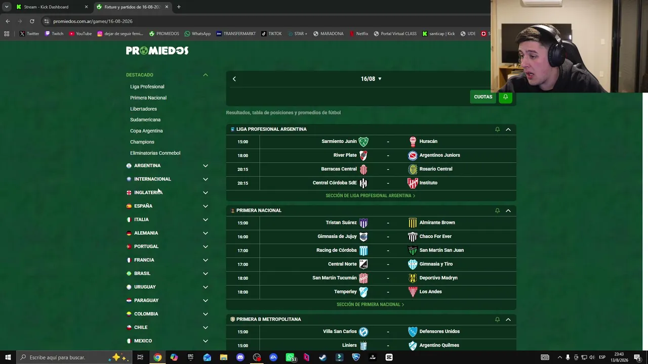Go to the previous day arrow
The width and height of the screenshot is (648, 364).
point(234,79)
